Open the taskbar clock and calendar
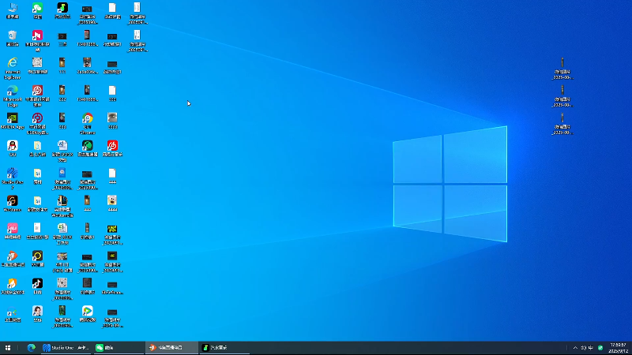Viewport: 632px width, 355px height. pos(619,348)
